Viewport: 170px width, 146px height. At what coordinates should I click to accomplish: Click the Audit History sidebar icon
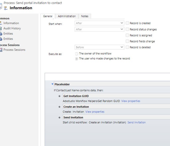[1, 28]
